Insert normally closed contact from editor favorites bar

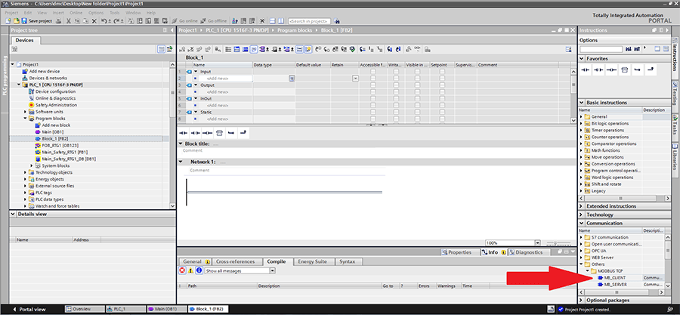click(195, 133)
